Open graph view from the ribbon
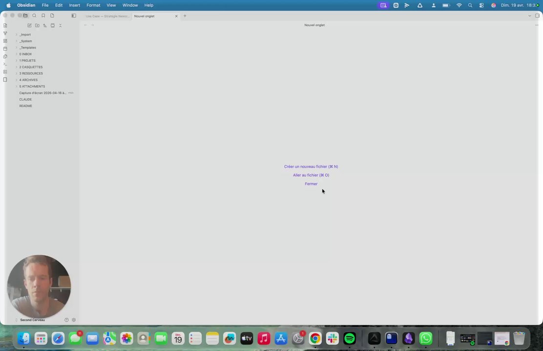The height and width of the screenshot is (351, 543). click(5, 33)
